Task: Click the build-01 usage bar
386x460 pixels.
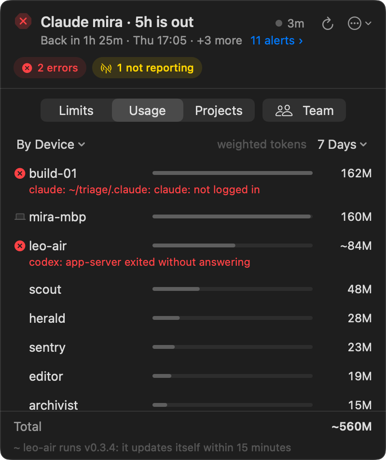Action: 233,173
